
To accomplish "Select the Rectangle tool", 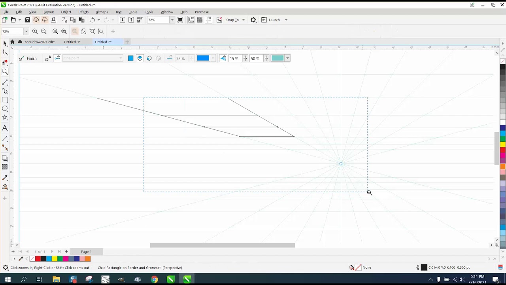I will tap(5, 100).
